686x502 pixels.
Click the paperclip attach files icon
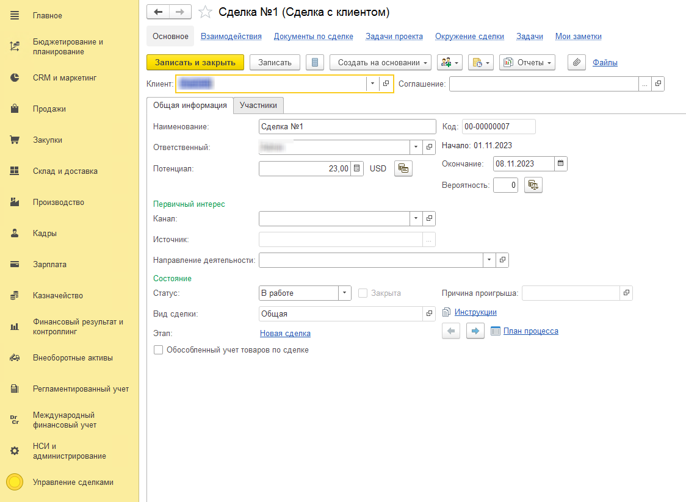pyautogui.click(x=577, y=62)
